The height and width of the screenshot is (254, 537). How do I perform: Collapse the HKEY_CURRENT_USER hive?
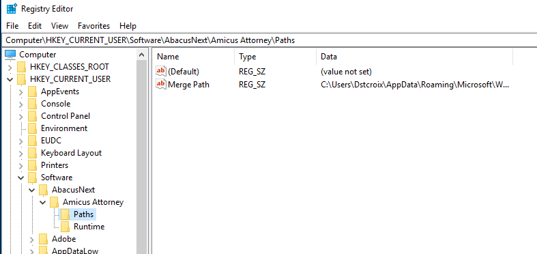pyautogui.click(x=10, y=79)
